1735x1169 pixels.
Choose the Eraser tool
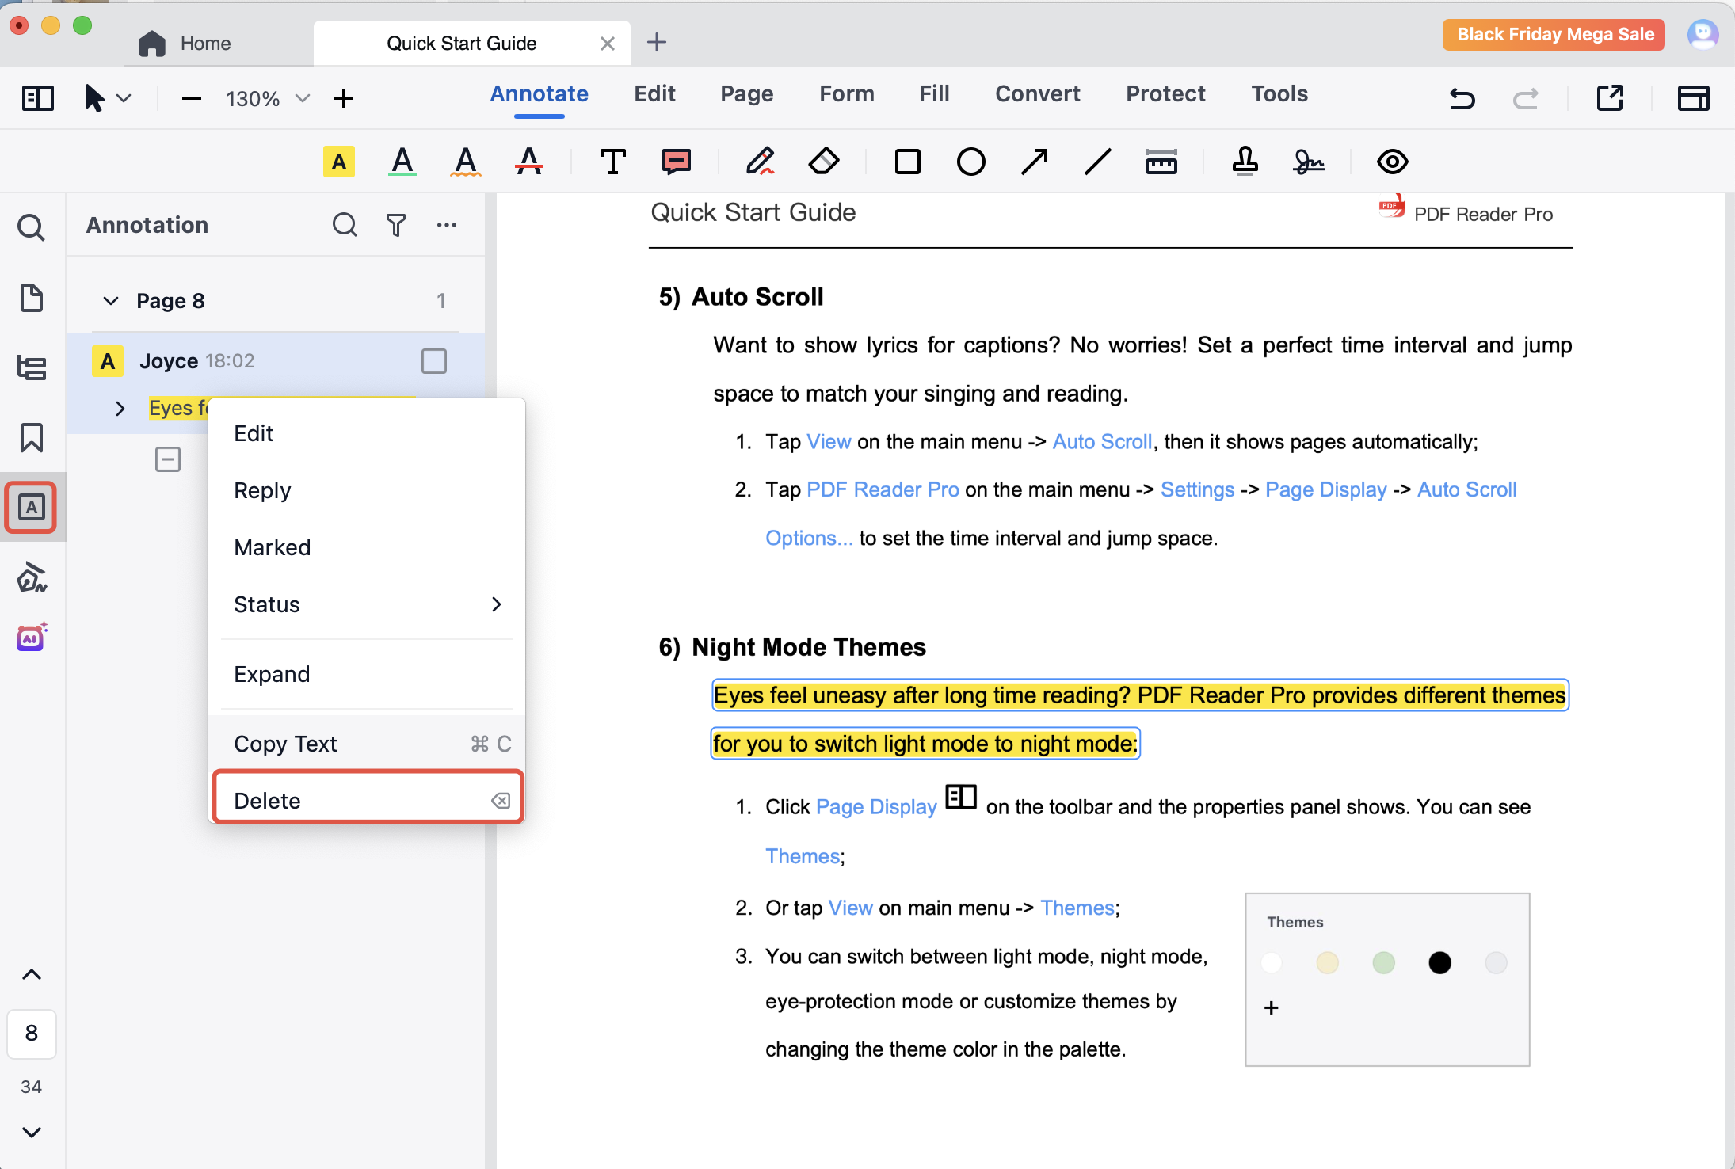(824, 162)
